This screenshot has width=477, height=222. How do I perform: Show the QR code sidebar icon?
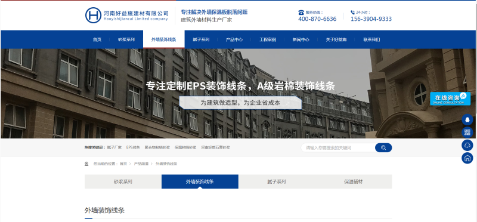pos(467,132)
